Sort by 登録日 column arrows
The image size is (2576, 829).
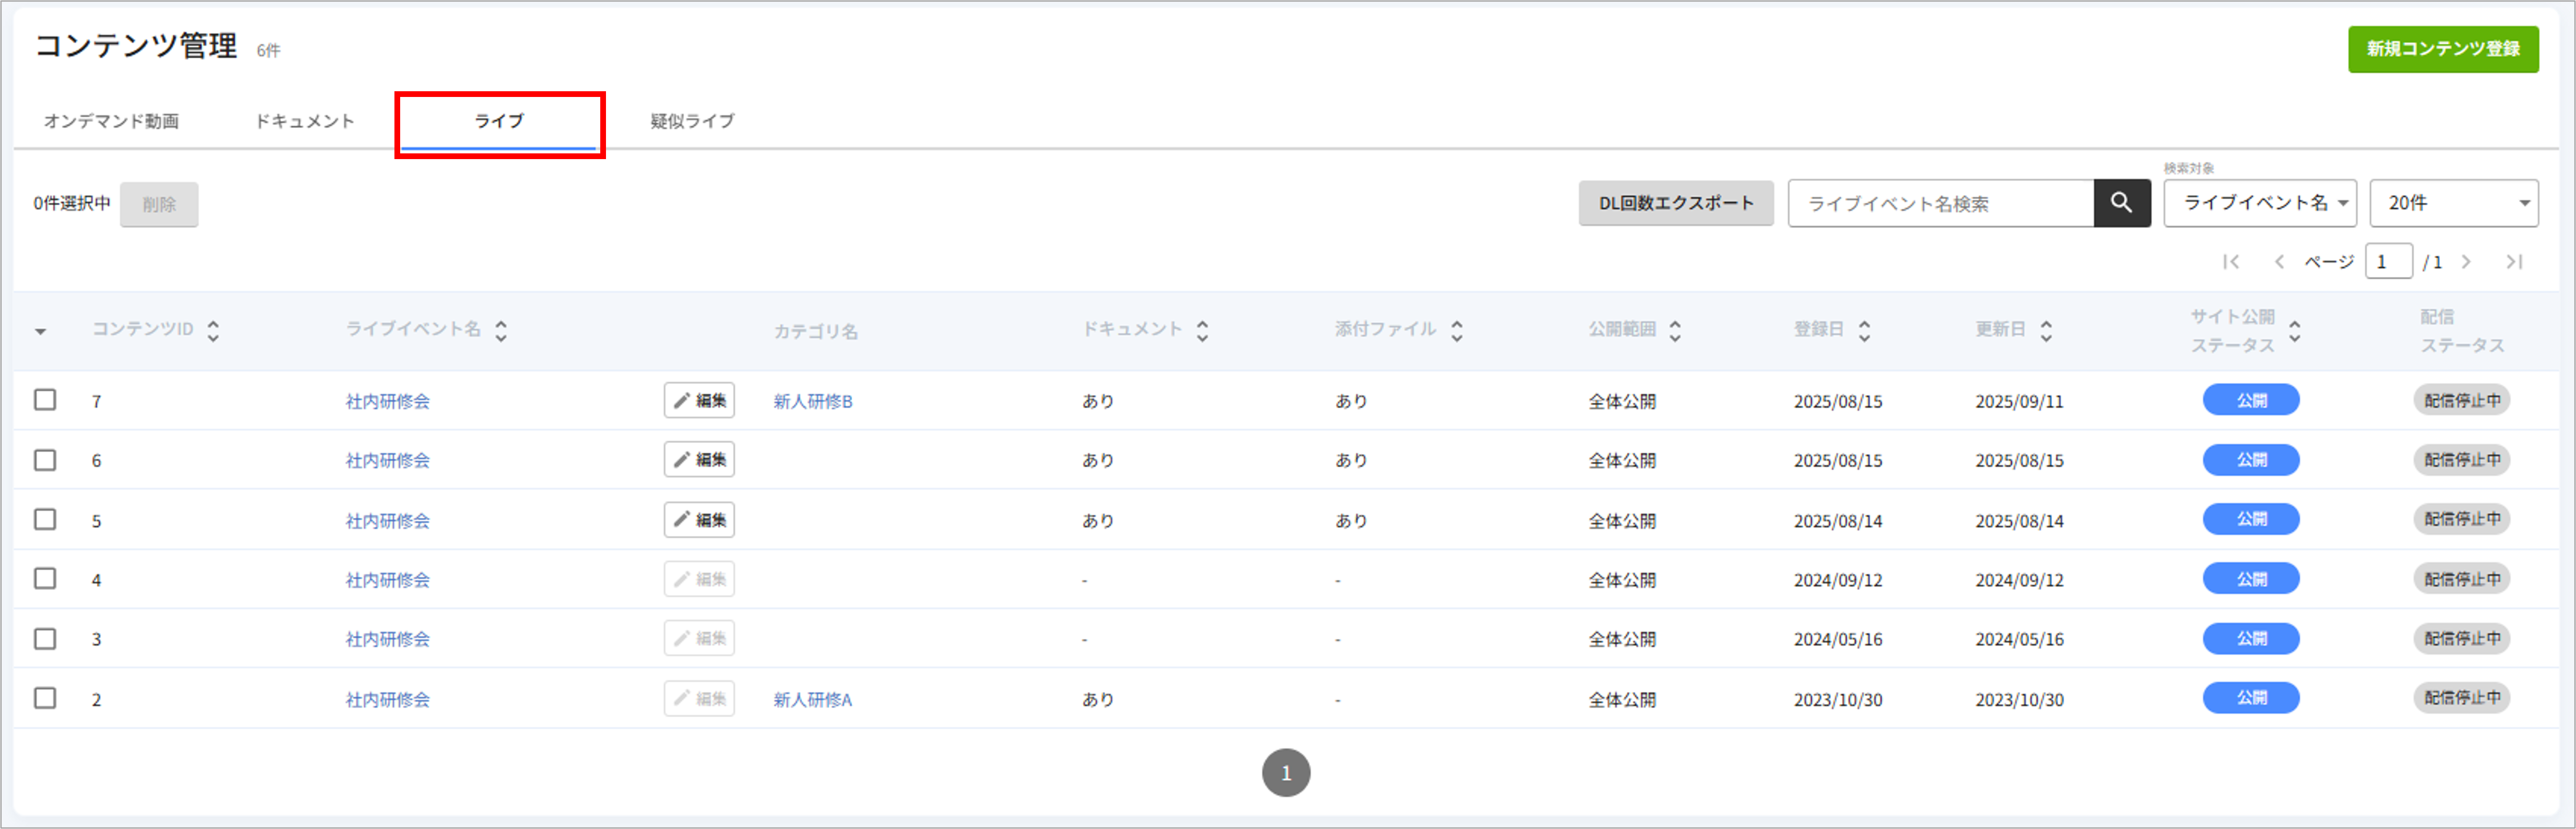pos(1864,331)
